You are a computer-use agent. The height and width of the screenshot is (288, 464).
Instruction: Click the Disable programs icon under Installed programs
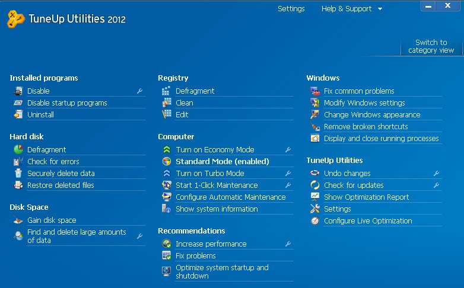point(18,91)
